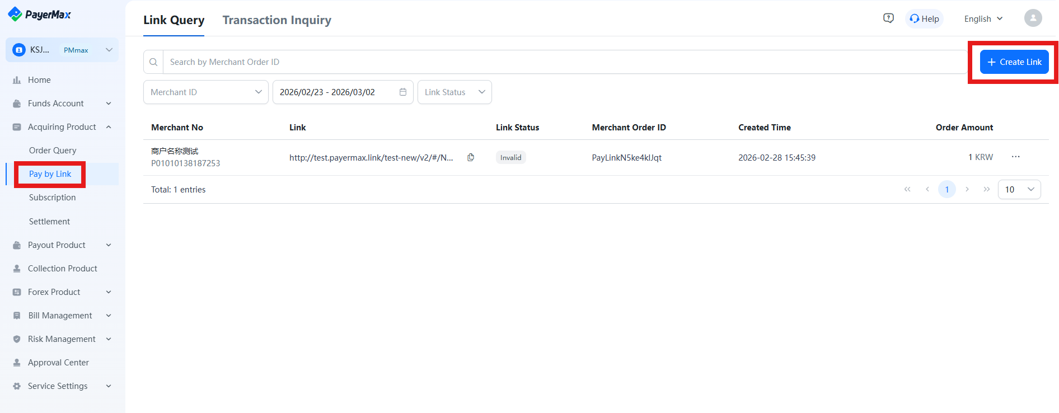Expand the Link Status filter dropdown
This screenshot has height=413, width=1059.
pyautogui.click(x=454, y=92)
